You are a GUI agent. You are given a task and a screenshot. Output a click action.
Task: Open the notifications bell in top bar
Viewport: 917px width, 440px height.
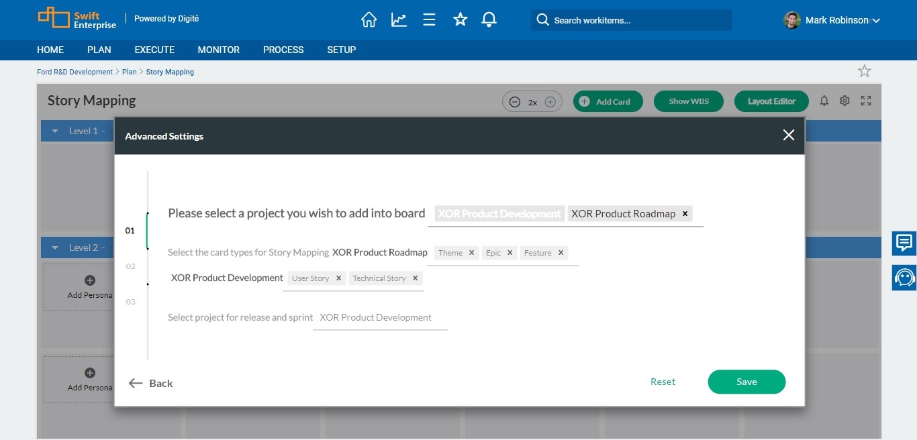coord(489,20)
